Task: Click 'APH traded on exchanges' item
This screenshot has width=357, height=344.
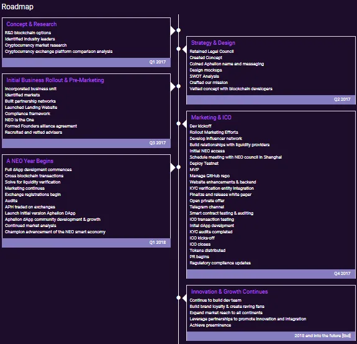Action: point(30,207)
